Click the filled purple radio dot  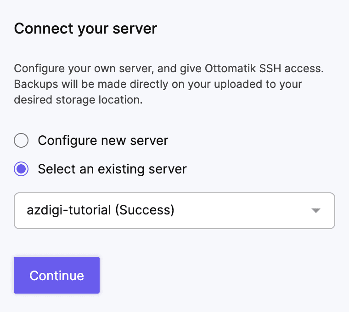tap(22, 169)
